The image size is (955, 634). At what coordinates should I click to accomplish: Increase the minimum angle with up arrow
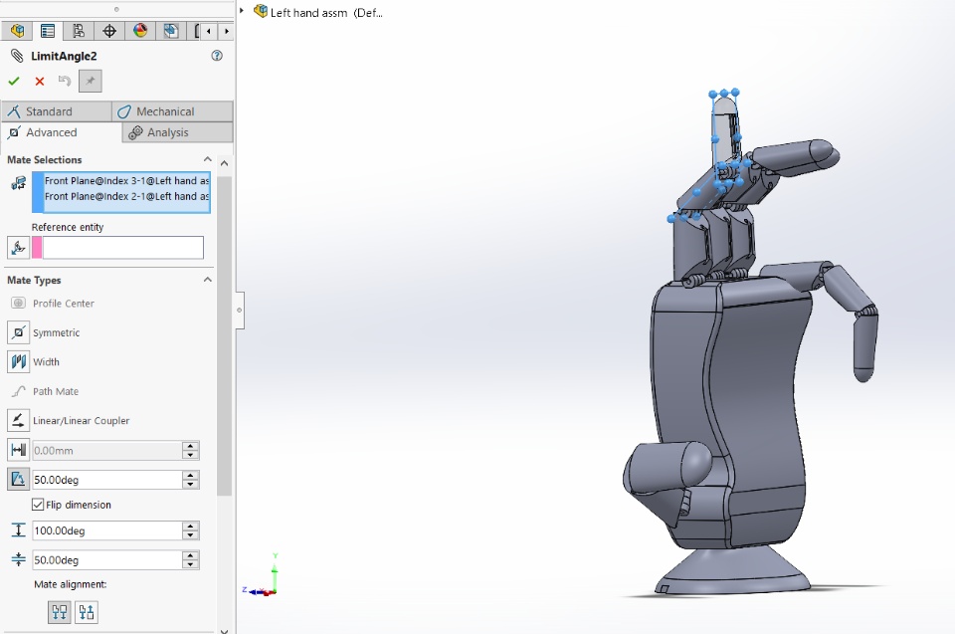(191, 554)
